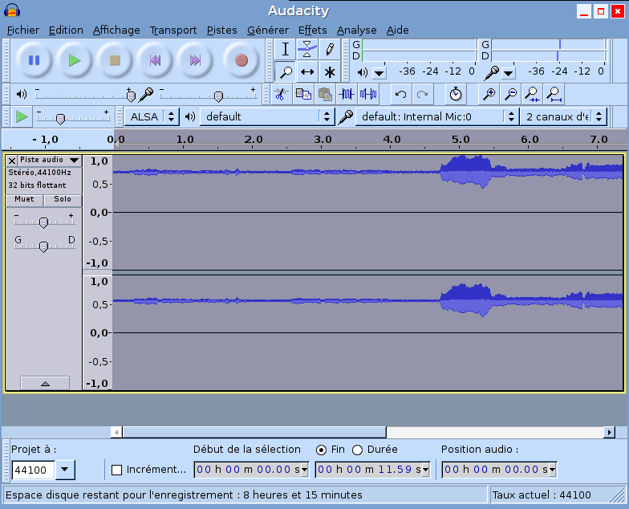This screenshot has width=629, height=509.
Task: Click the Cut scissors icon
Action: tap(281, 95)
